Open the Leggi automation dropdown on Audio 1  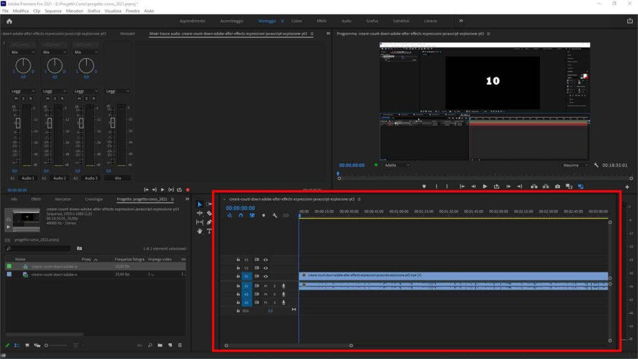point(21,90)
